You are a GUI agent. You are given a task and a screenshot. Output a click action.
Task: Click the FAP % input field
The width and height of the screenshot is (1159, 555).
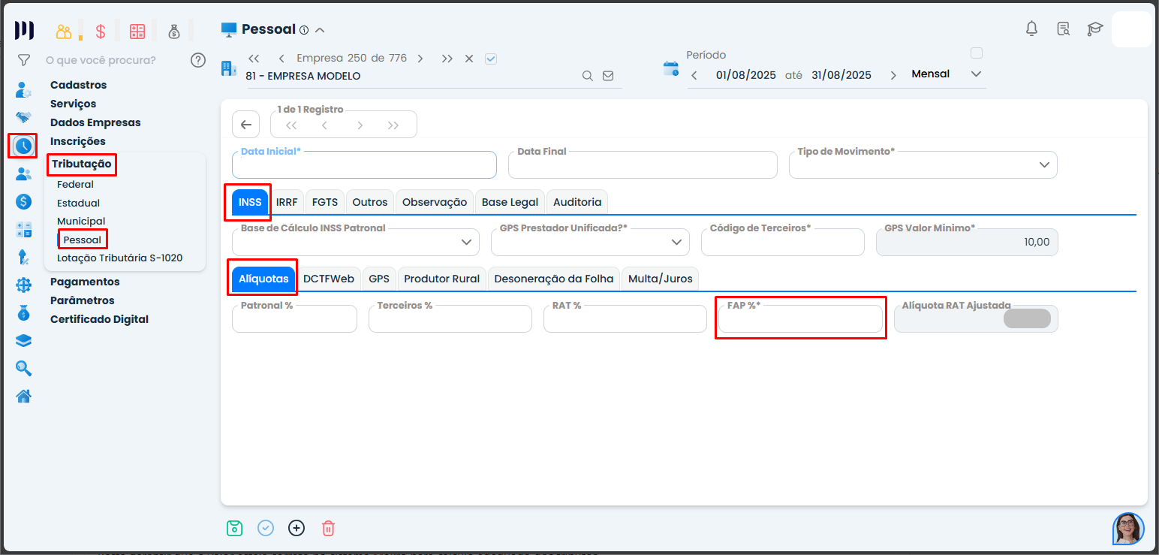[x=799, y=321]
